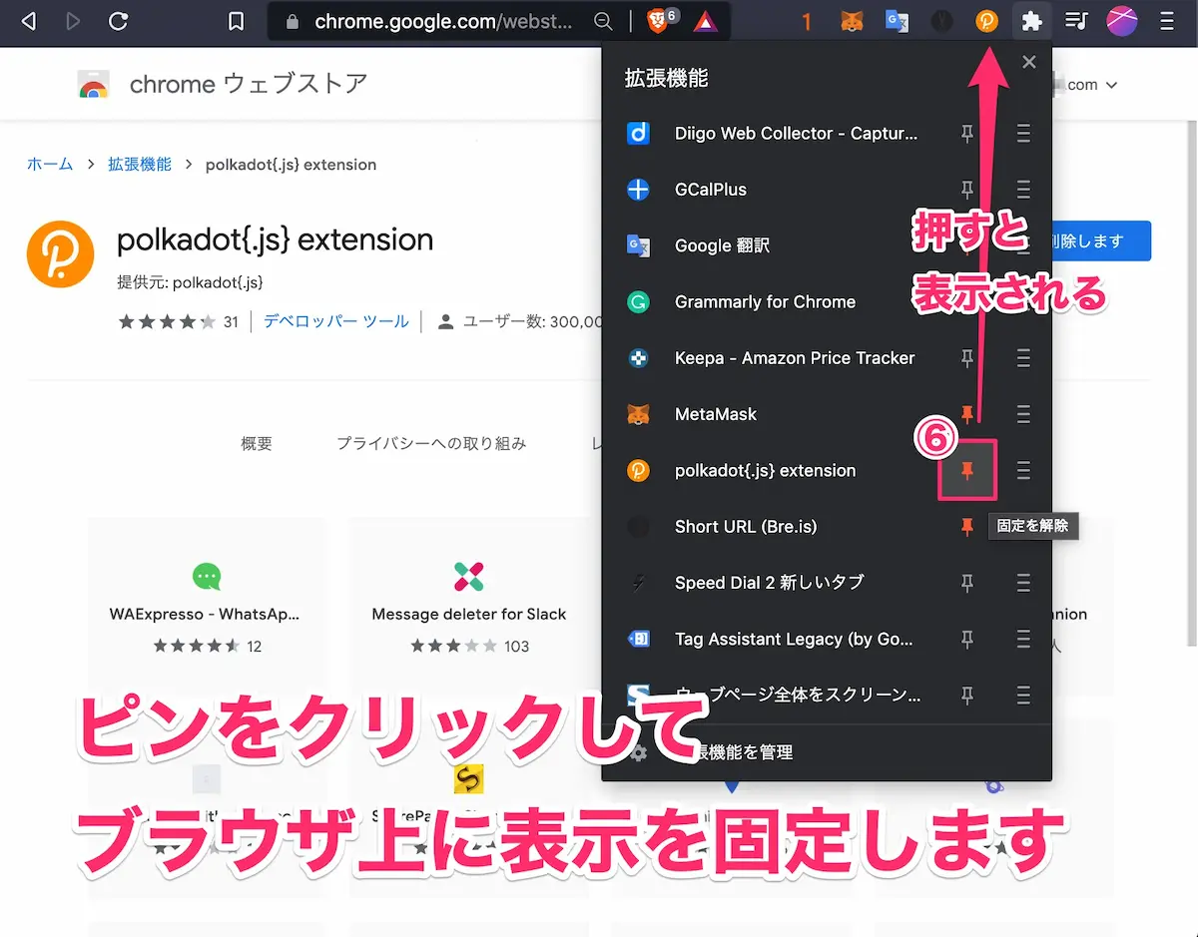
Task: Pin the ウェブページ全体をスクリーン… extension
Action: [966, 696]
